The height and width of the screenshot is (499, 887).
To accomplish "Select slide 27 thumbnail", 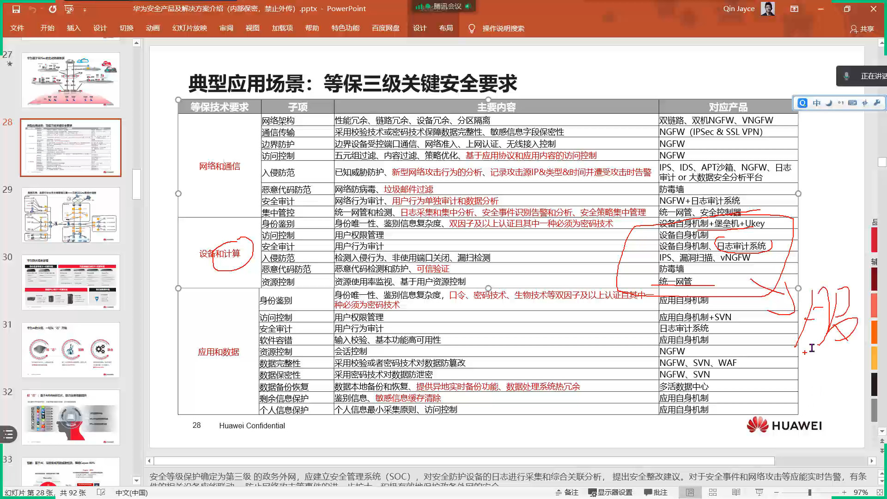I will (71, 80).
